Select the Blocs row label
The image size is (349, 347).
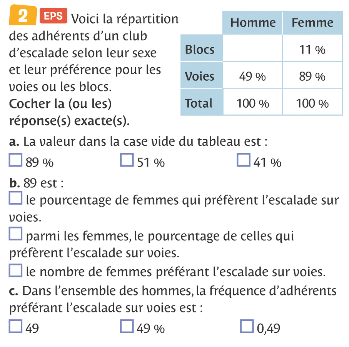(x=200, y=50)
